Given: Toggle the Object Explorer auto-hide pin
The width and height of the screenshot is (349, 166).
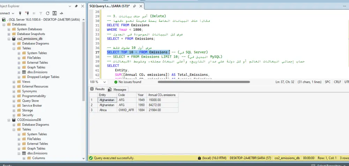Looking at the screenshot, I should tap(76, 6).
